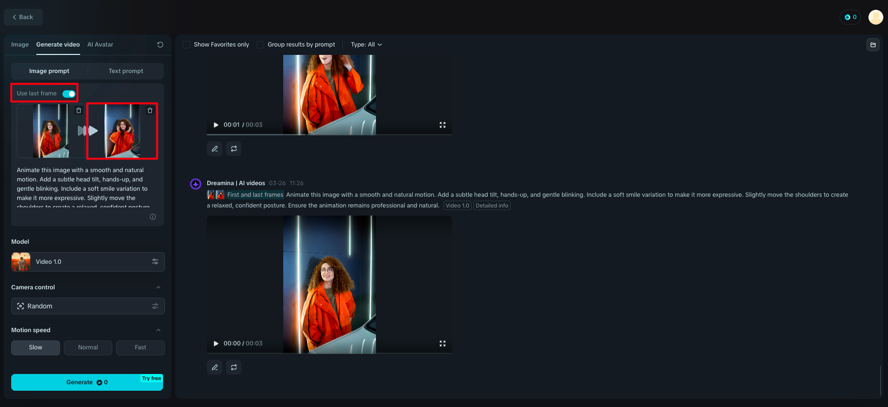Open the Video 1.0 model dropdown
The width and height of the screenshot is (888, 407).
pos(88,262)
